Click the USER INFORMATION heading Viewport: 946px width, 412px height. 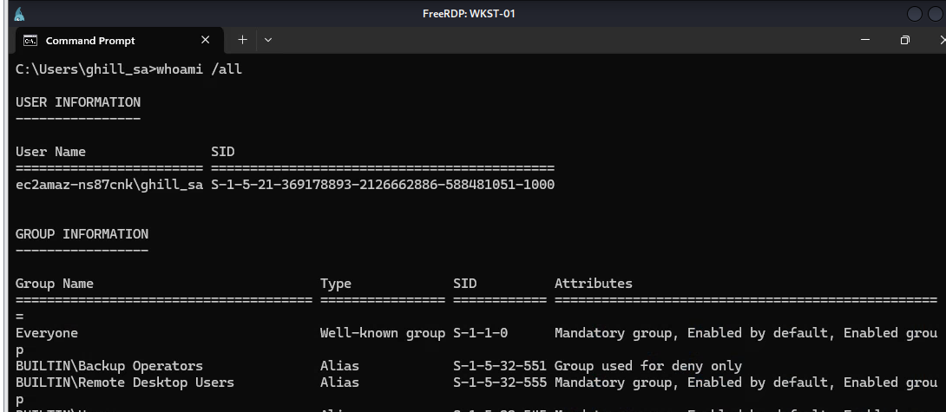point(78,102)
